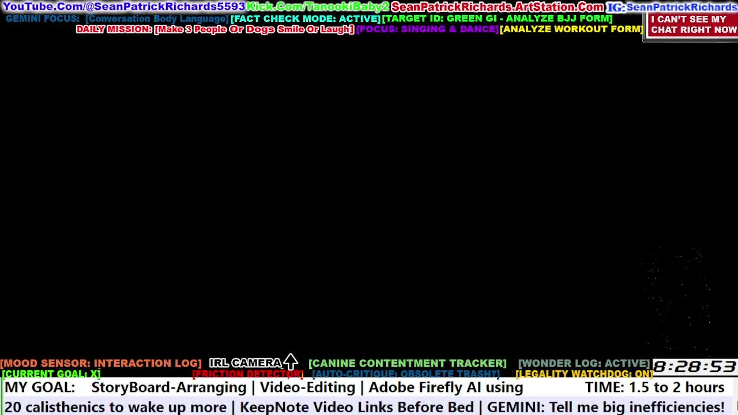Screen dimensions: 738x415
Task: Click the upward arrow icon beside IRL CAMERA
Action: 291,362
